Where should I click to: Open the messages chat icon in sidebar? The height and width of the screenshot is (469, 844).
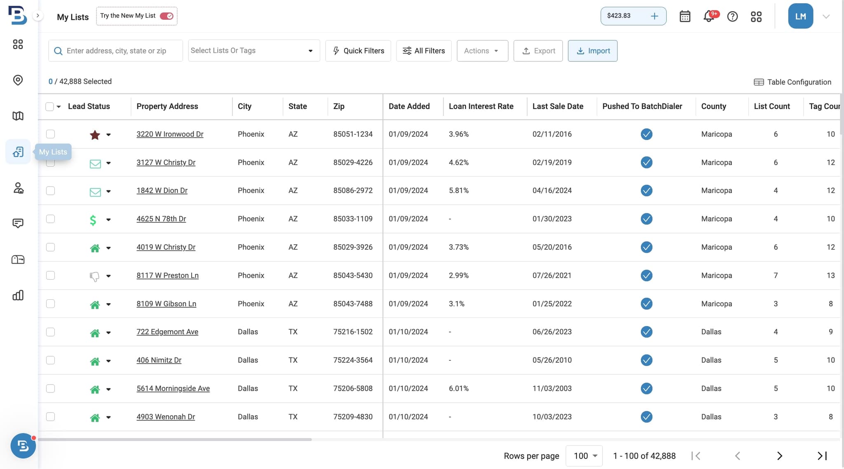tap(17, 223)
